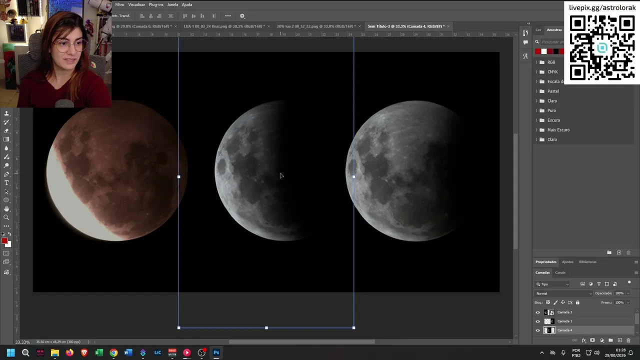Create a new swatch in Swatches panel

pos(619,252)
